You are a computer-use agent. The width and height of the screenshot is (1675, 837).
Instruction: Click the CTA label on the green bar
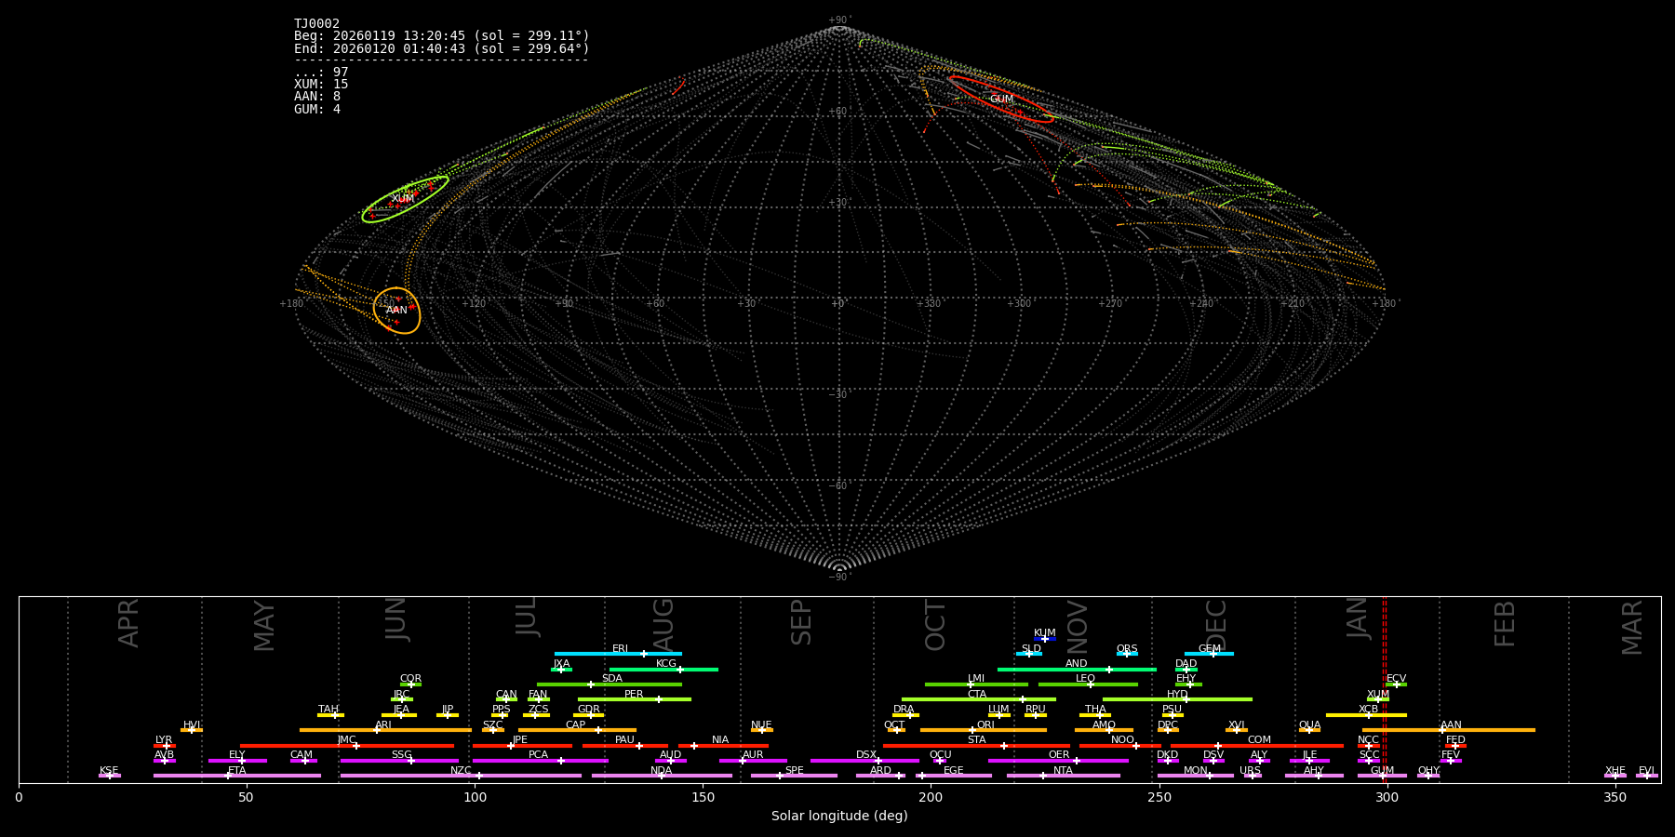point(977,695)
